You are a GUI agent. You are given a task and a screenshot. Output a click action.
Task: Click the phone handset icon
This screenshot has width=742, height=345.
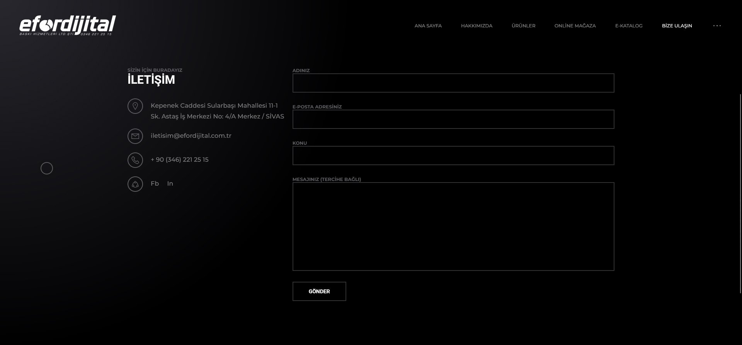(135, 160)
